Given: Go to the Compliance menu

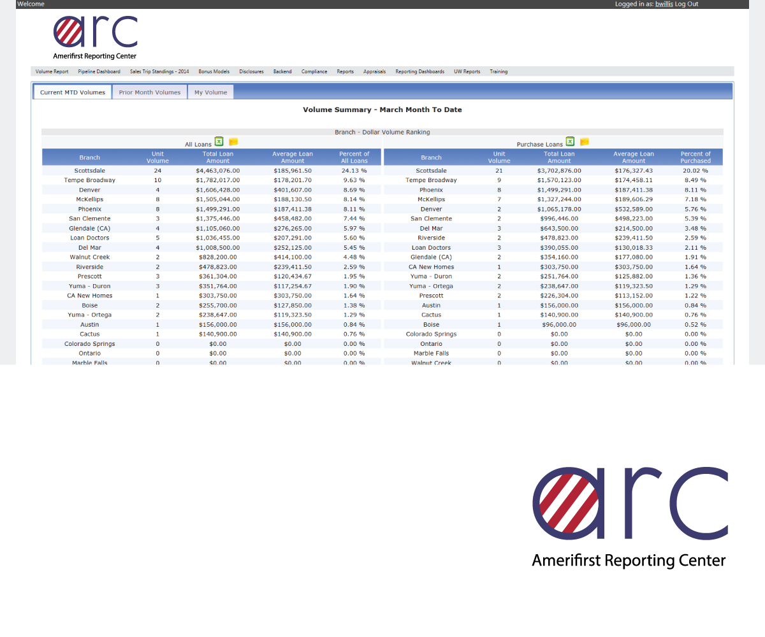Looking at the screenshot, I should coord(314,71).
